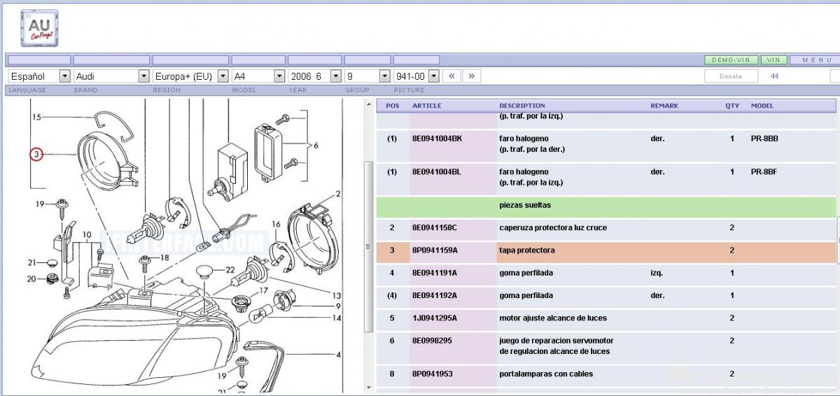Click the REMARK column header
The image size is (840, 396).
coord(664,106)
